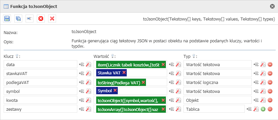The width and height of the screenshot is (278, 120).
Task: Insert variable into stawkaVAT key field
Action: [x=81, y=73]
